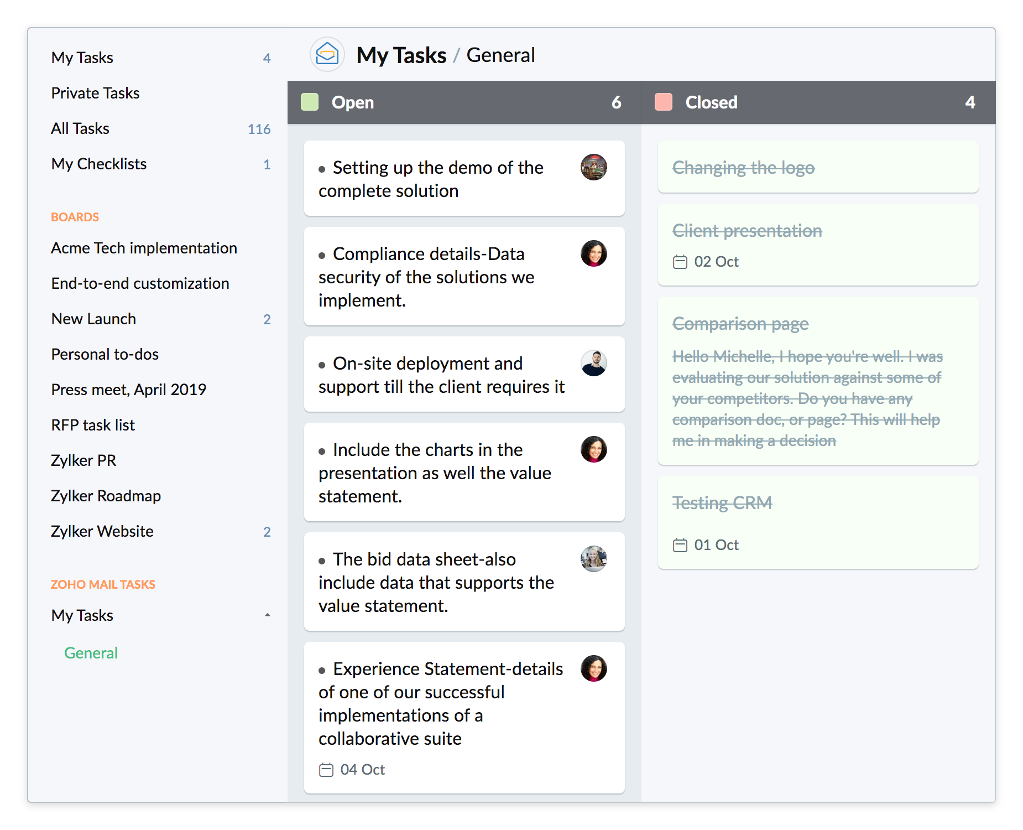1023x830 pixels.
Task: Open the All Tasks list in sidebar
Action: pos(80,128)
